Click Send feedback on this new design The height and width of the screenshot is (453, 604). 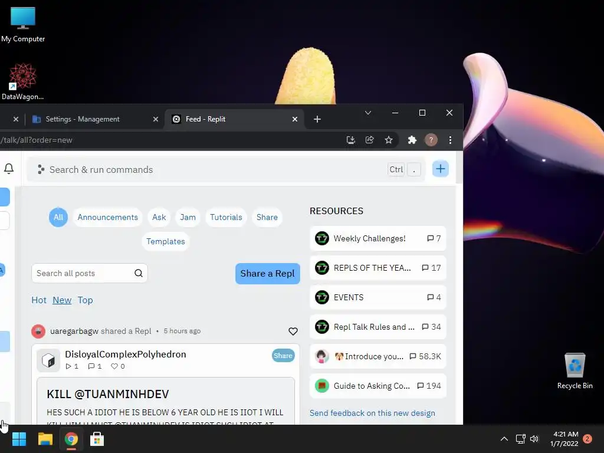tap(373, 413)
